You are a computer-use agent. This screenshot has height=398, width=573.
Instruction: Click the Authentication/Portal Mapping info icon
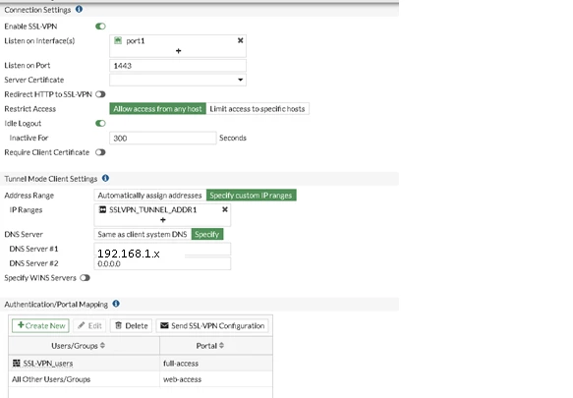pos(116,304)
